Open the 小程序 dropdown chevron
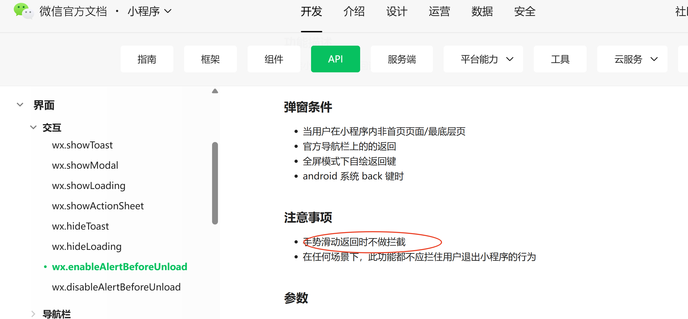The image size is (688, 319). click(x=168, y=11)
